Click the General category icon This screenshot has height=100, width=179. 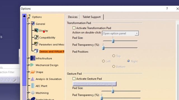click(x=33, y=24)
